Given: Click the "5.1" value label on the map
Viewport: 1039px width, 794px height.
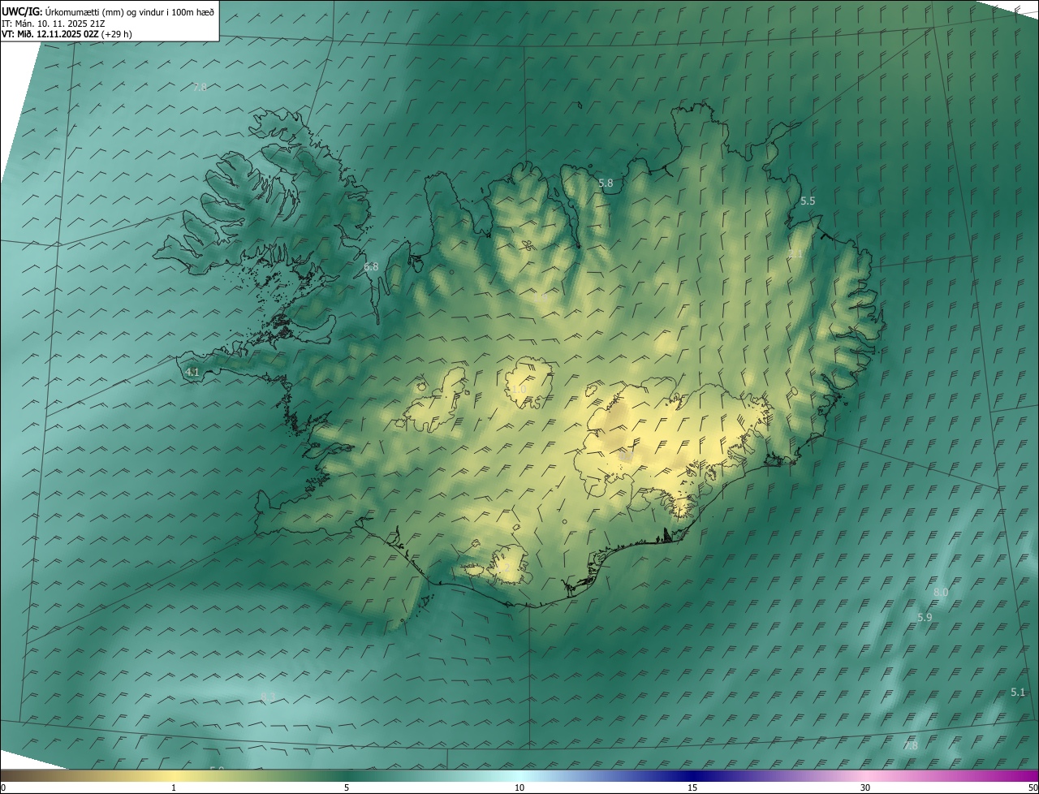Looking at the screenshot, I should (x=1018, y=692).
